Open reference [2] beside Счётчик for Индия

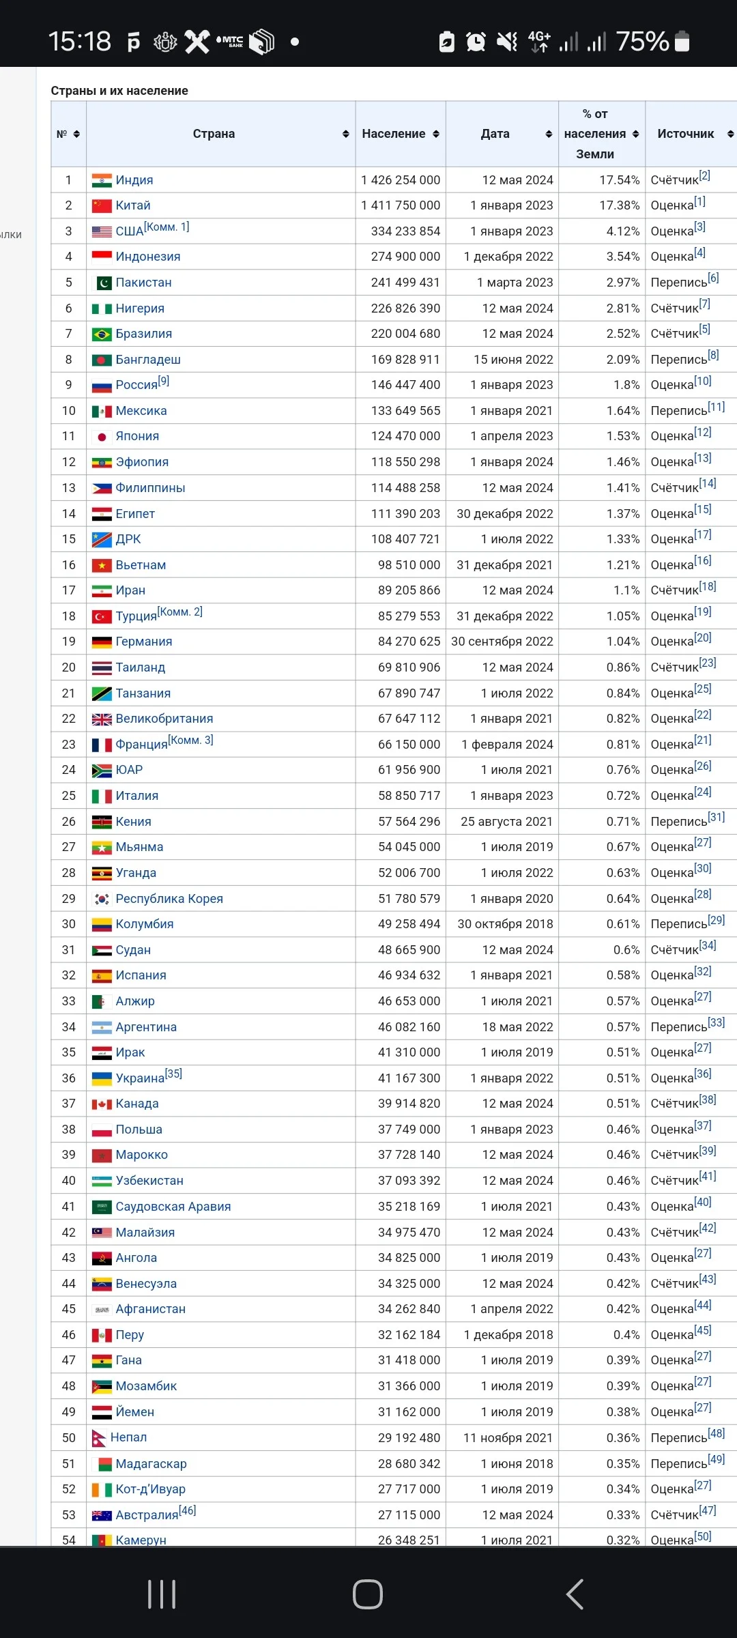tap(705, 175)
